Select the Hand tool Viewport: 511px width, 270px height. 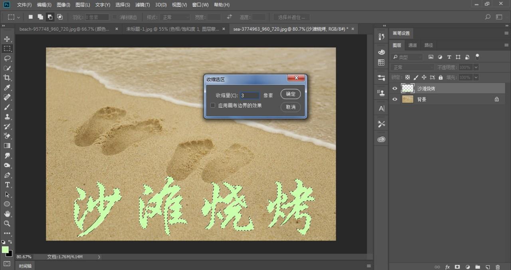click(x=7, y=214)
